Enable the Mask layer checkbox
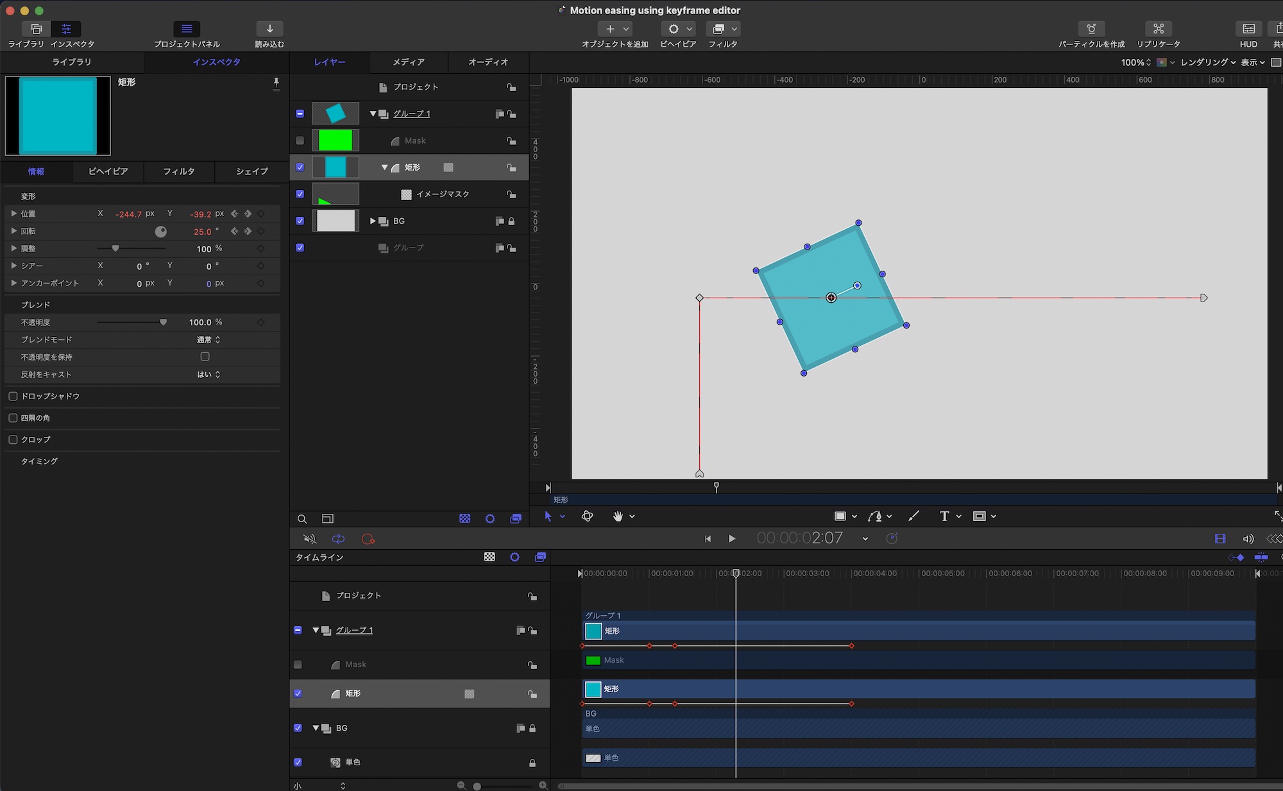This screenshot has height=791, width=1283. coord(300,140)
